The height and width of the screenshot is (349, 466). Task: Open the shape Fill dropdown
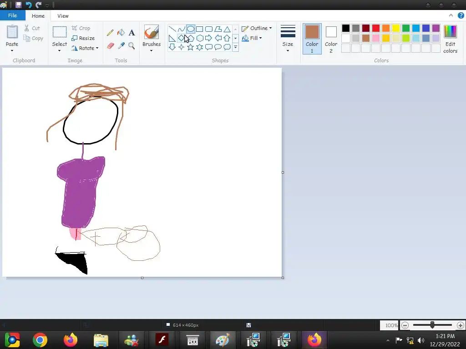[x=252, y=38]
